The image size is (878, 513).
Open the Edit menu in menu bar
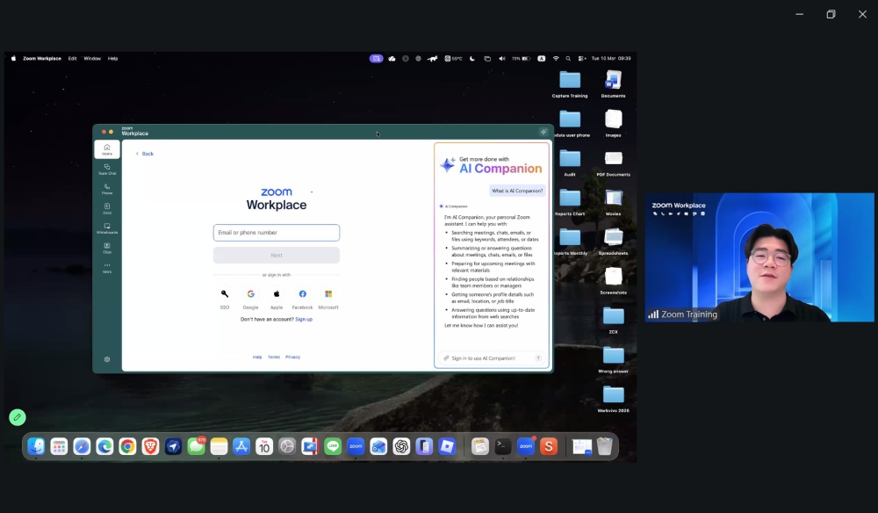pyautogui.click(x=72, y=59)
